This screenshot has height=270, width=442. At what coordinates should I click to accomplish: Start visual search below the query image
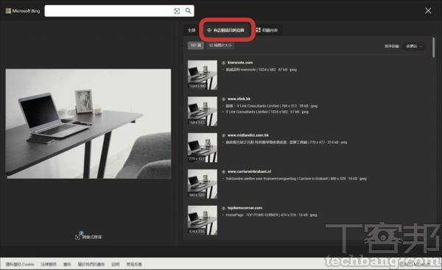[88, 237]
